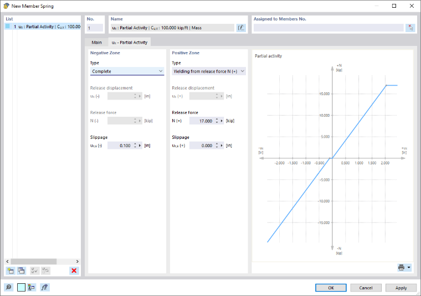Click the OK button
The height and width of the screenshot is (296, 421).
[x=331, y=288]
